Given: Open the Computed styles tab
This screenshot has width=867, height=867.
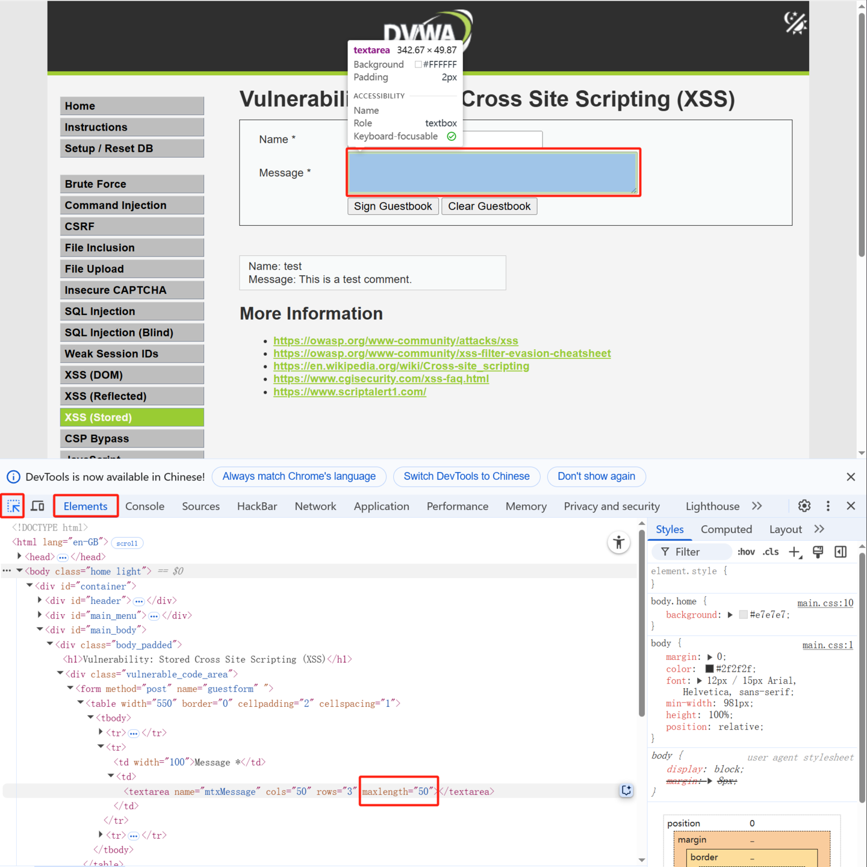Looking at the screenshot, I should tap(726, 529).
